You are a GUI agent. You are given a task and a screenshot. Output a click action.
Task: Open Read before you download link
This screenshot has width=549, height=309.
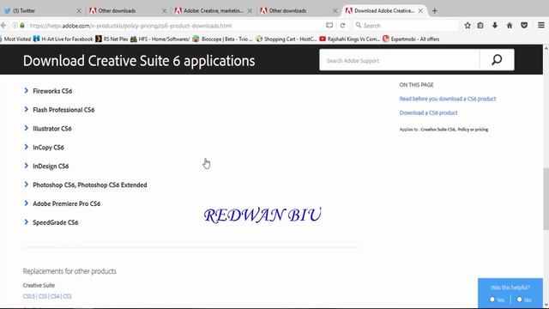point(448,99)
